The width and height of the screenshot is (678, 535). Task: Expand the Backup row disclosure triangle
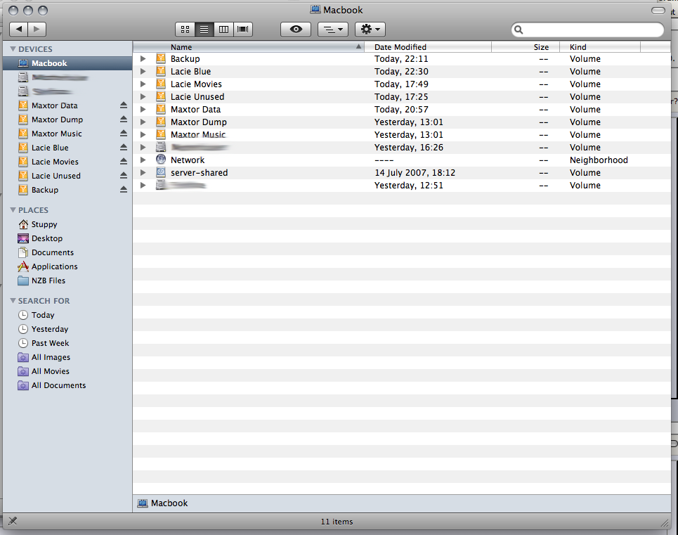click(143, 58)
